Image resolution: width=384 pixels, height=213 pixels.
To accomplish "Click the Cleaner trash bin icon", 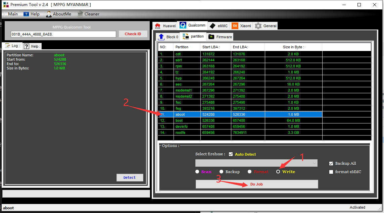I will coord(80,14).
